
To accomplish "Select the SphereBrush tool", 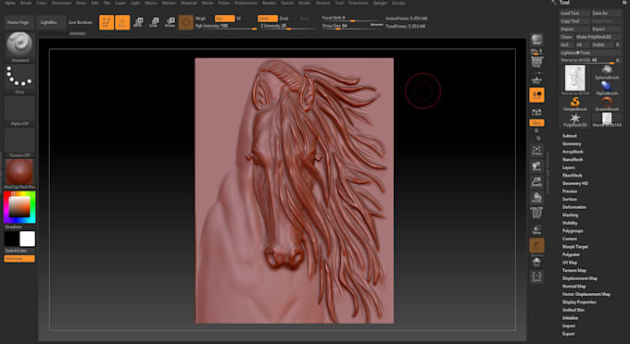I will pyautogui.click(x=607, y=72).
